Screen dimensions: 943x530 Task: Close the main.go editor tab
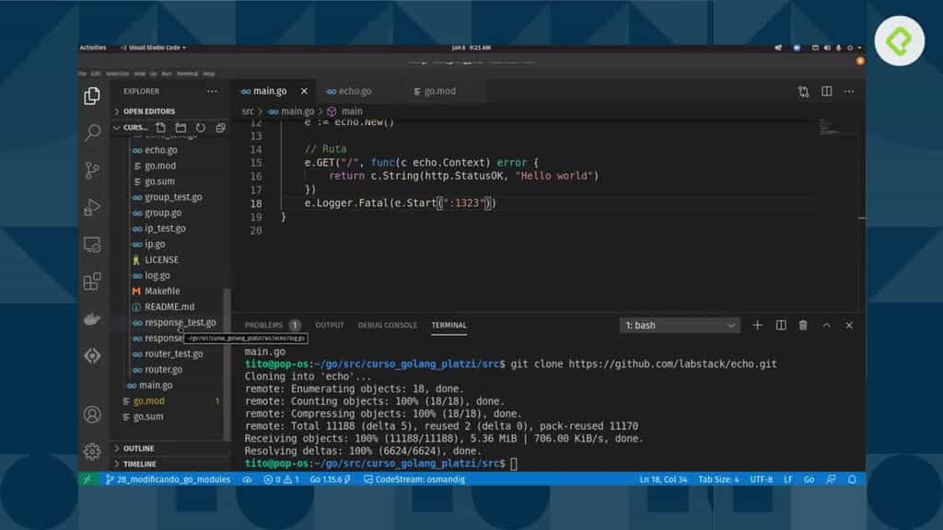tap(304, 91)
